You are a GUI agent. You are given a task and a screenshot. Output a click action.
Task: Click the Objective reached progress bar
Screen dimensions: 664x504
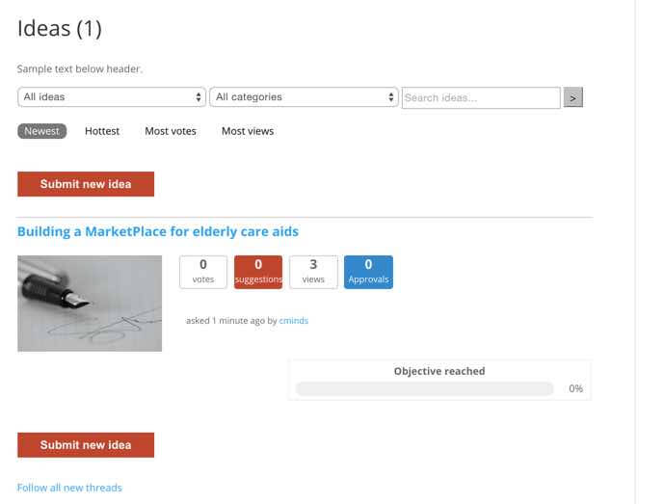pos(425,389)
